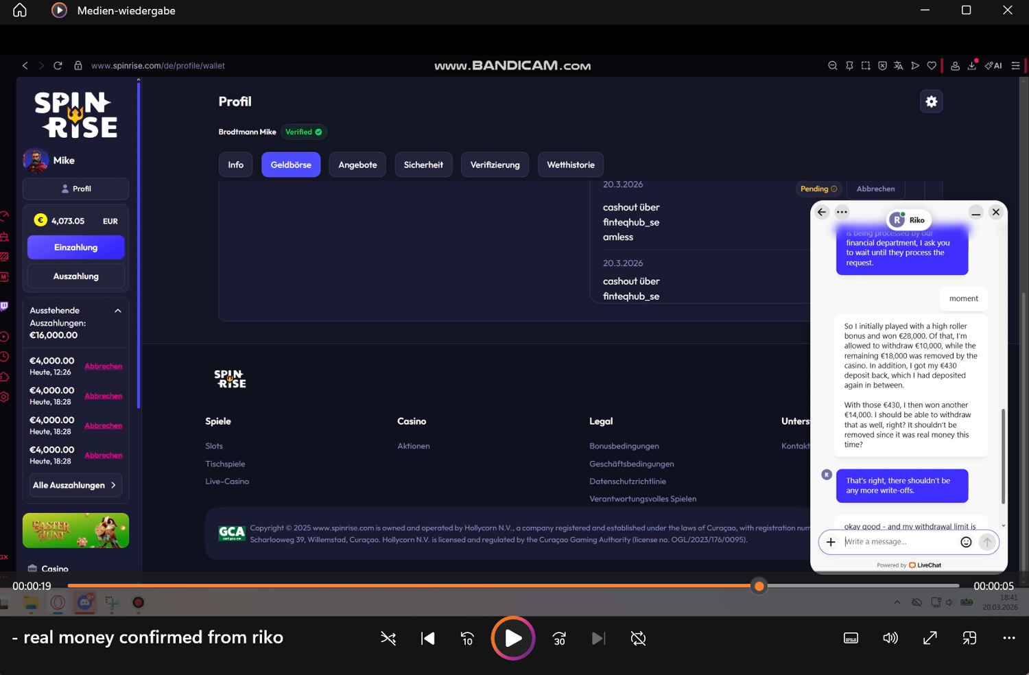Open the emoji picker in the chat
The image size is (1029, 675).
coord(966,542)
